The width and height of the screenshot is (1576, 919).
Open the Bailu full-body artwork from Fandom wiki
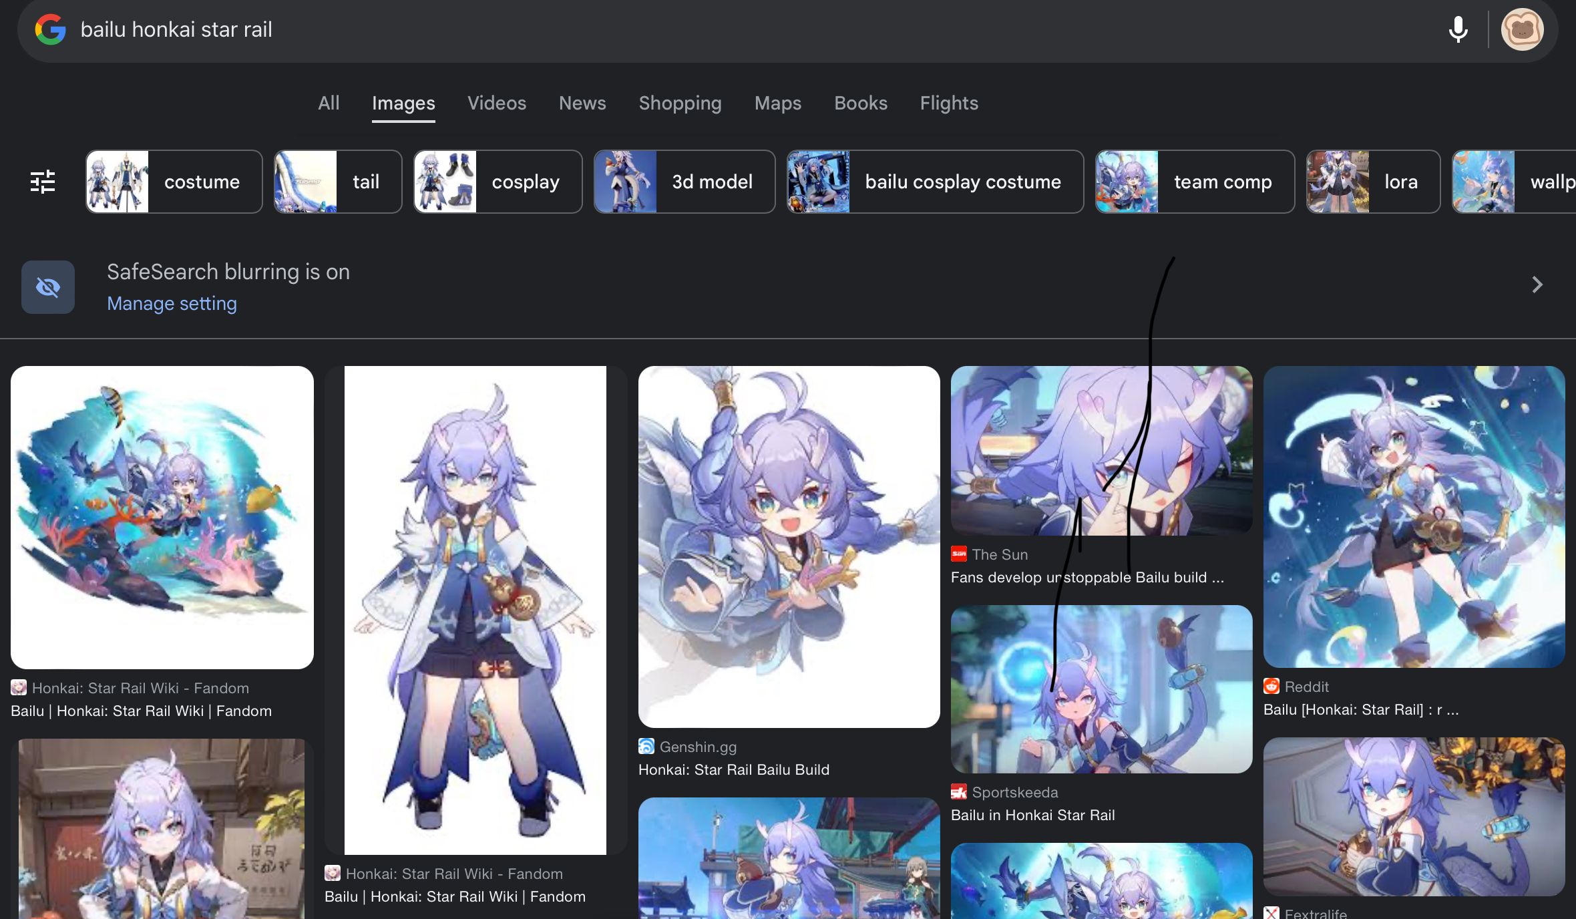pos(474,608)
